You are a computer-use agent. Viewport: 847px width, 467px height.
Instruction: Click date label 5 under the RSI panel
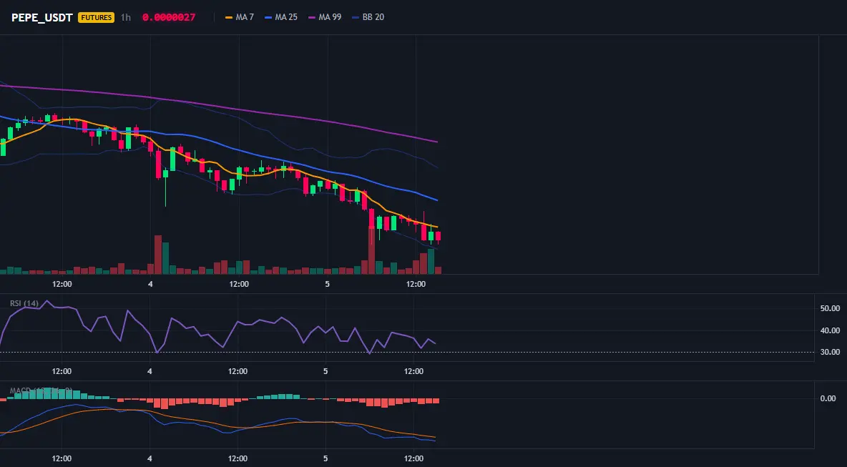325,371
